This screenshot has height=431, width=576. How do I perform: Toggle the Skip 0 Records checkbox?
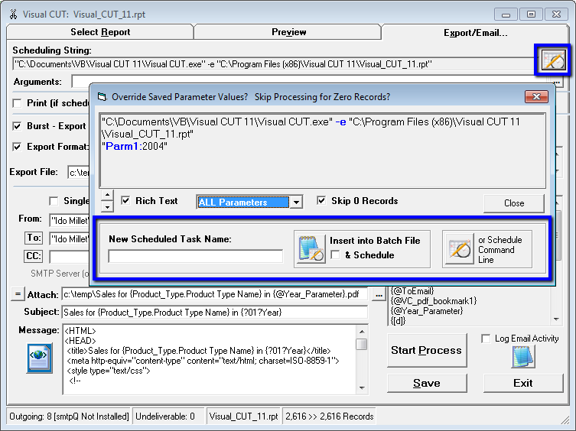click(321, 200)
